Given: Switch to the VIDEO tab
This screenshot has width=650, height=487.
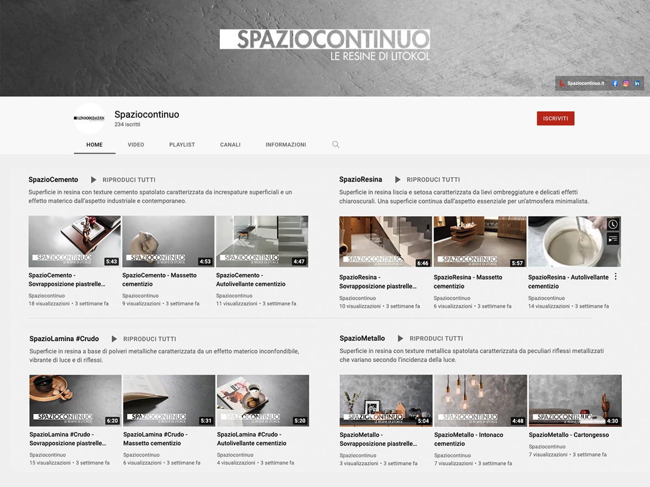Looking at the screenshot, I should click(136, 145).
